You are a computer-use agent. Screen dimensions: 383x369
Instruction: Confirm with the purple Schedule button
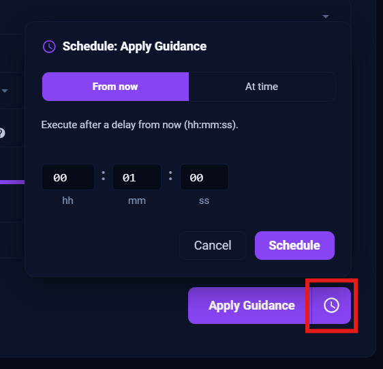(294, 246)
